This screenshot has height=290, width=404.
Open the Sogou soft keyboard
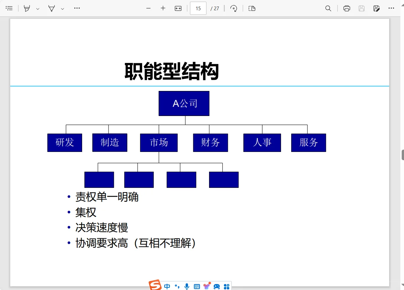pos(196,286)
